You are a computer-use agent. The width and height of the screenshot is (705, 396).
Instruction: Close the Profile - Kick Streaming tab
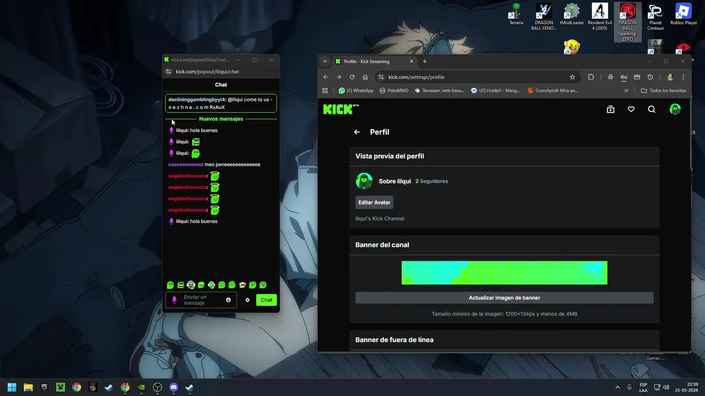click(x=411, y=62)
